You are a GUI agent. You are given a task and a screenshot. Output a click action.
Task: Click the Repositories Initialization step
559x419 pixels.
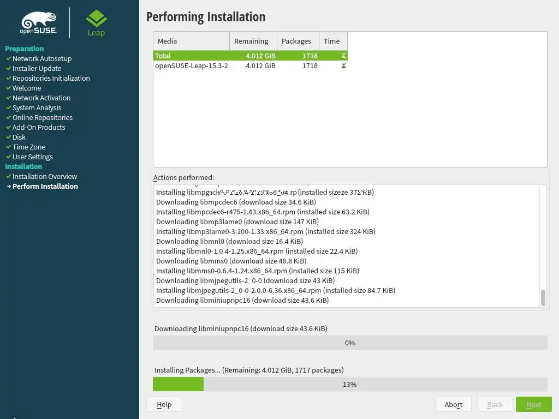coord(51,78)
